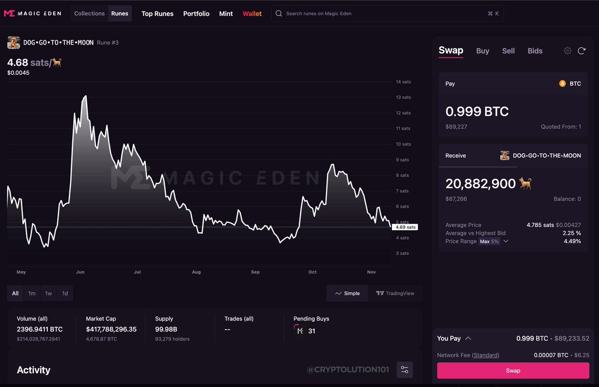Open the Network Fee Standard link
The height and width of the screenshot is (387, 599).
point(486,355)
